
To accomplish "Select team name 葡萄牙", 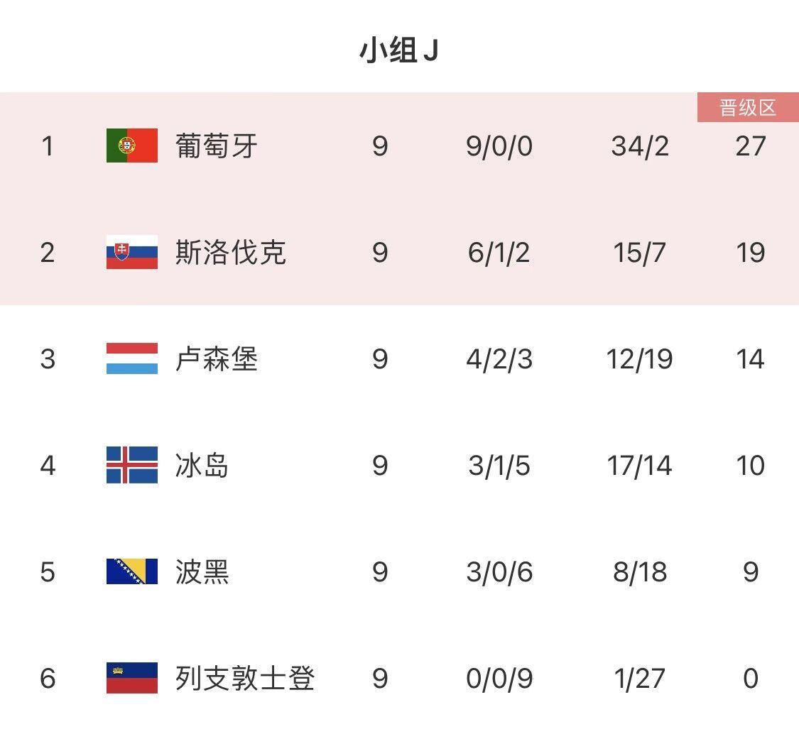I will (x=216, y=146).
